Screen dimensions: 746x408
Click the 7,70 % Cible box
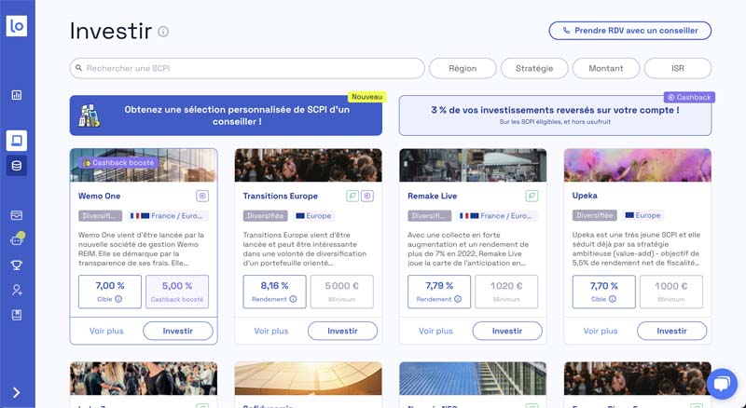pyautogui.click(x=603, y=292)
